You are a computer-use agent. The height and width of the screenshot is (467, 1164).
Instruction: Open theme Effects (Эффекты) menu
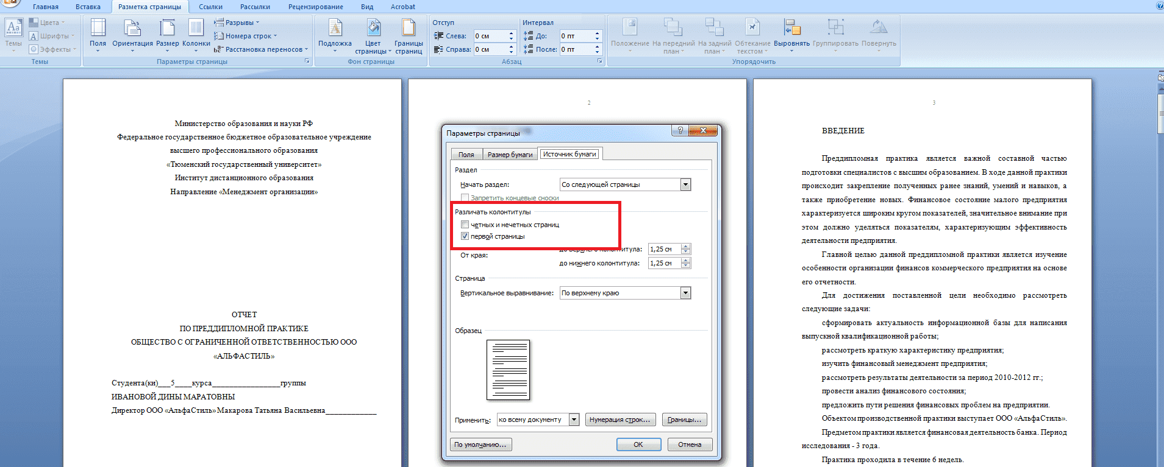[x=53, y=49]
